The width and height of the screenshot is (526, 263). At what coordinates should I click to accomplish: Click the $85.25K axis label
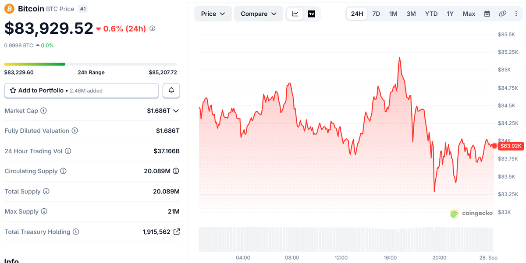(x=508, y=52)
